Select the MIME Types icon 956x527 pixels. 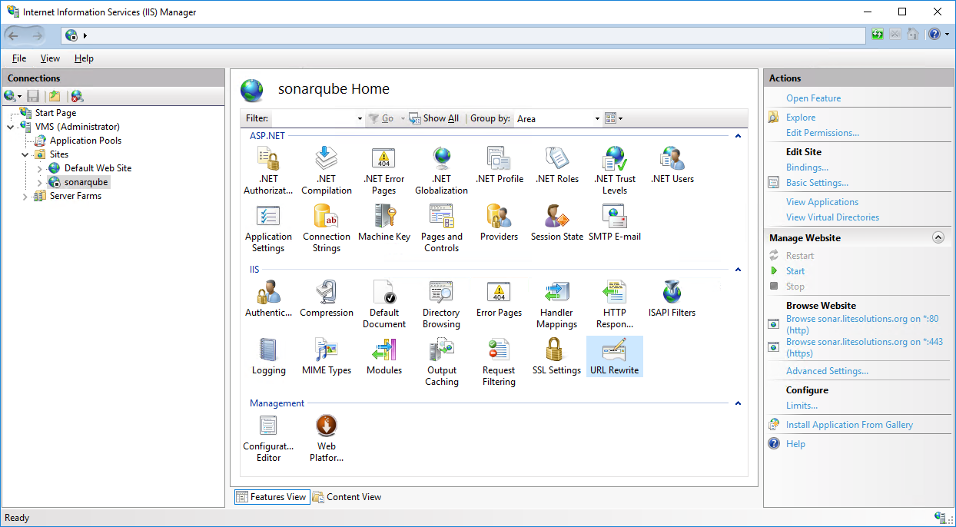point(327,356)
